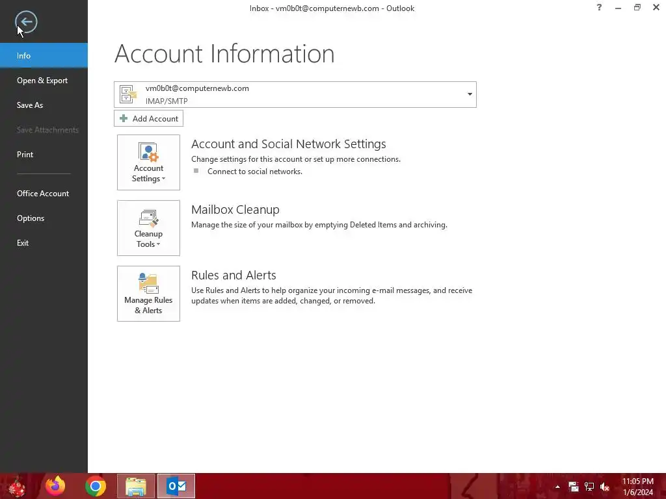Click the Help question mark icon
This screenshot has width=666, height=499.
(599, 7)
